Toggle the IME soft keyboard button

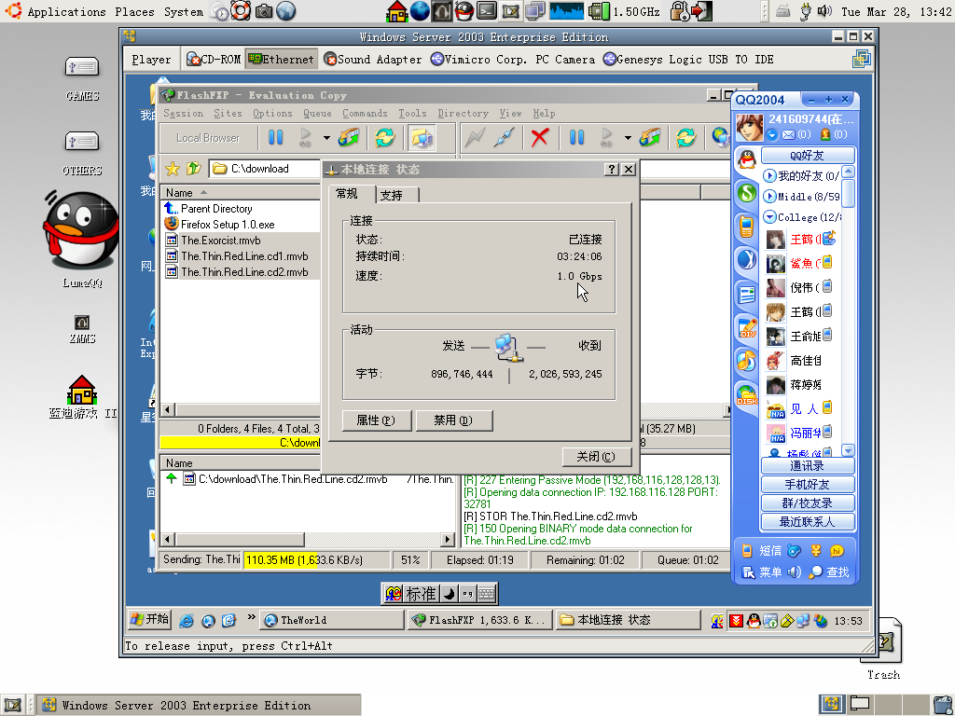[487, 594]
